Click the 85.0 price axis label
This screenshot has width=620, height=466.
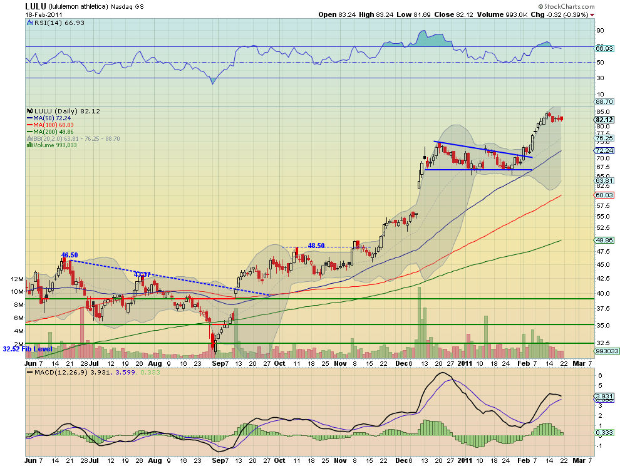tap(603, 112)
